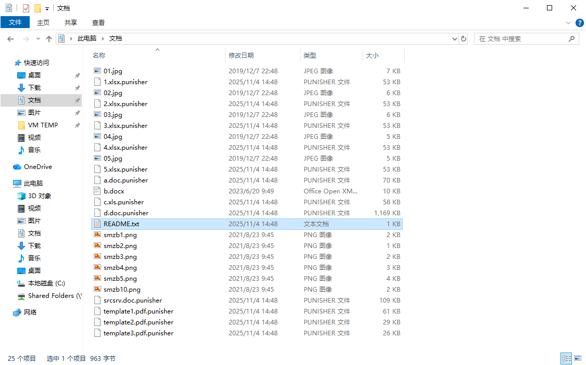
Task: Click the search magnifier icon
Action: 571,39
